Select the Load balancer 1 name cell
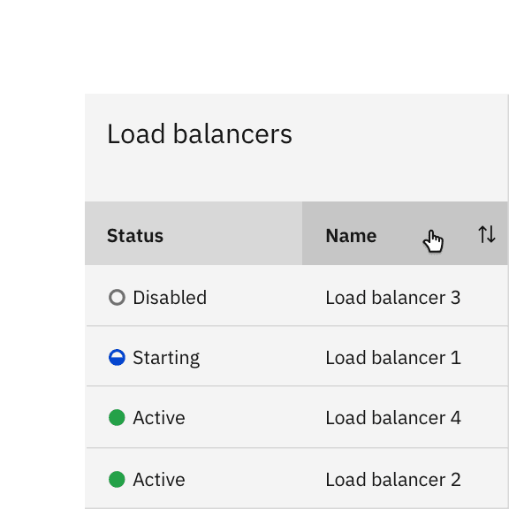509x509 pixels. coord(405,356)
